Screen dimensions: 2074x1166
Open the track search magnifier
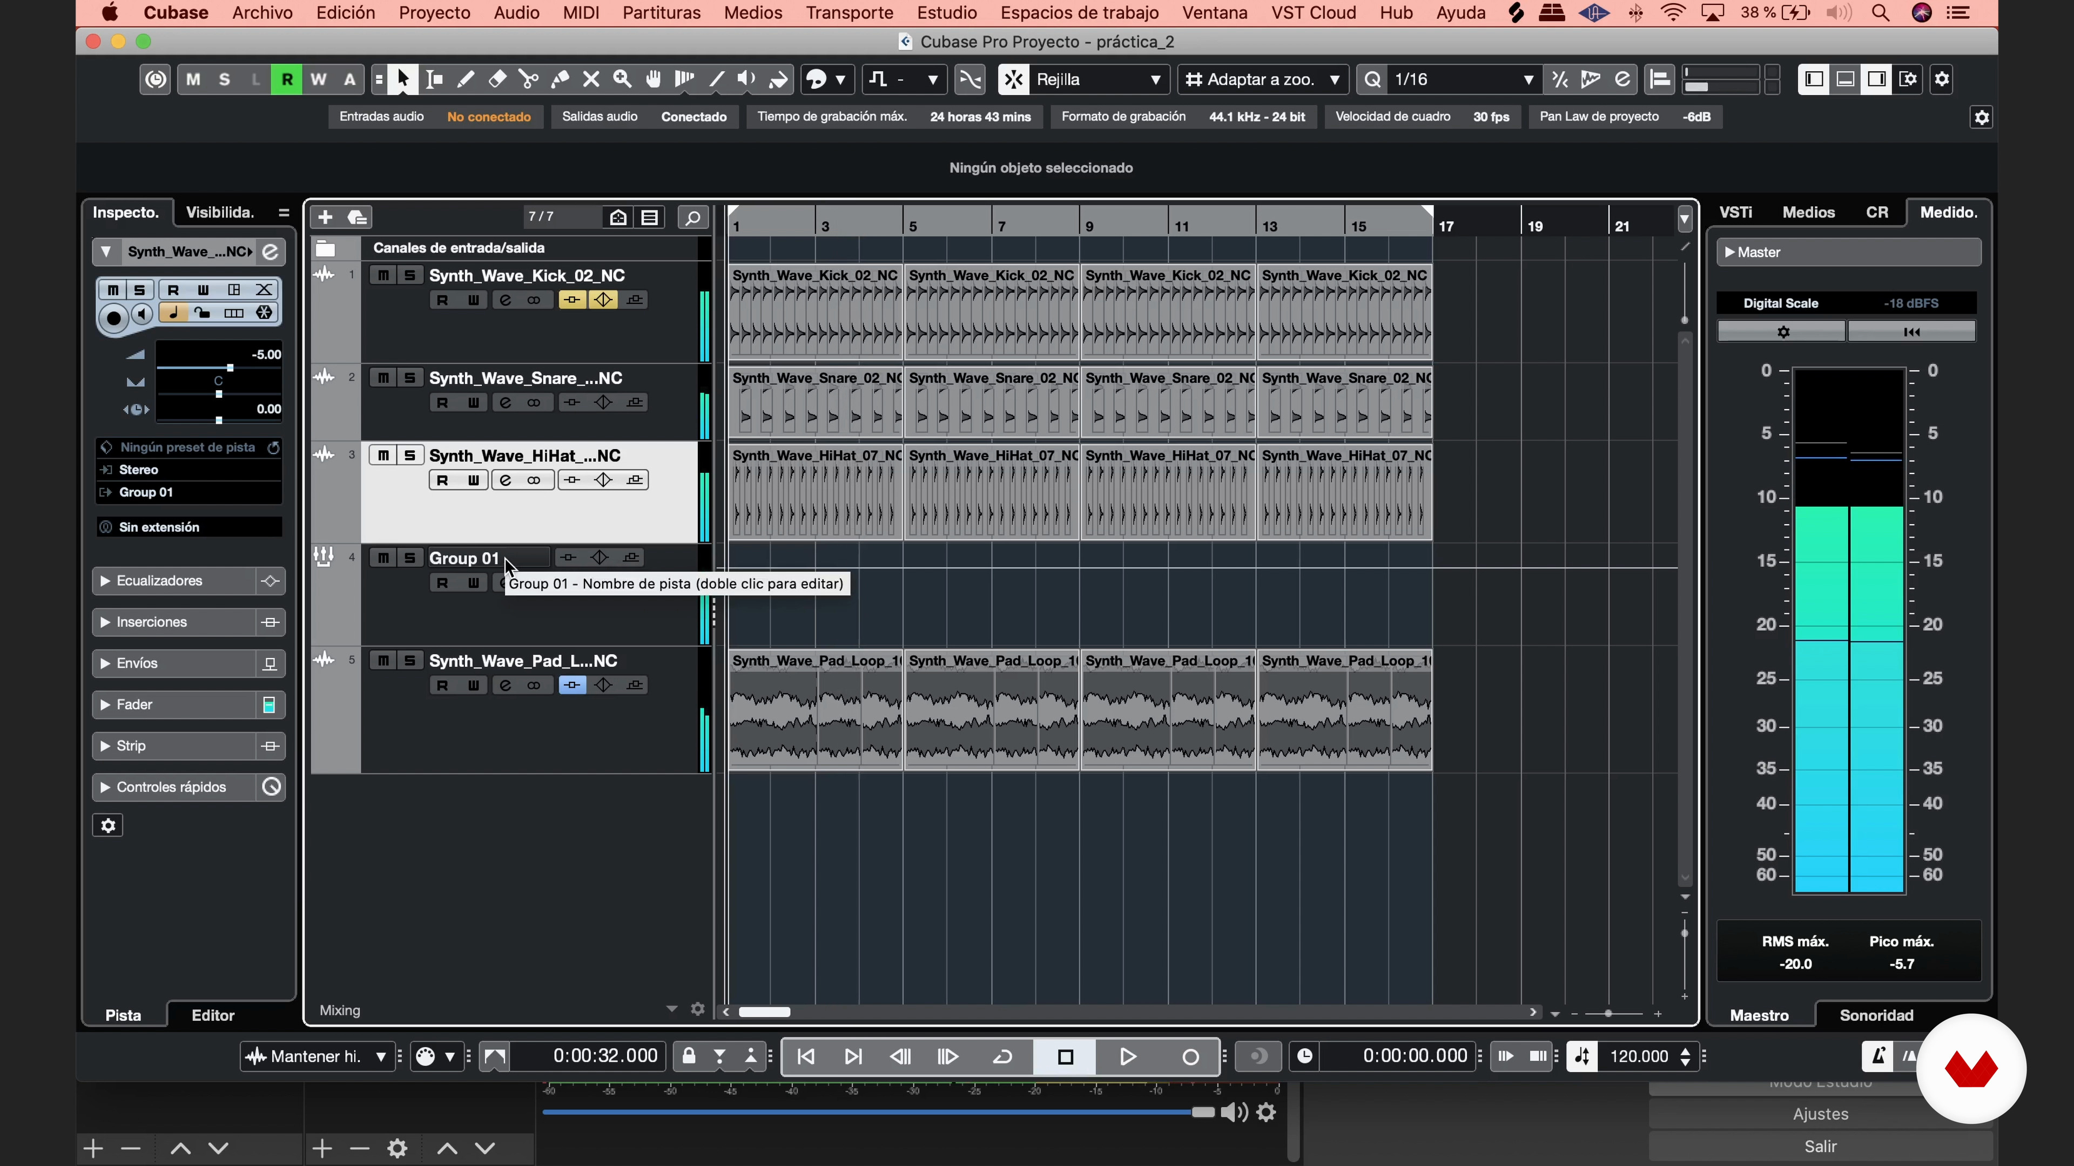pyautogui.click(x=692, y=217)
